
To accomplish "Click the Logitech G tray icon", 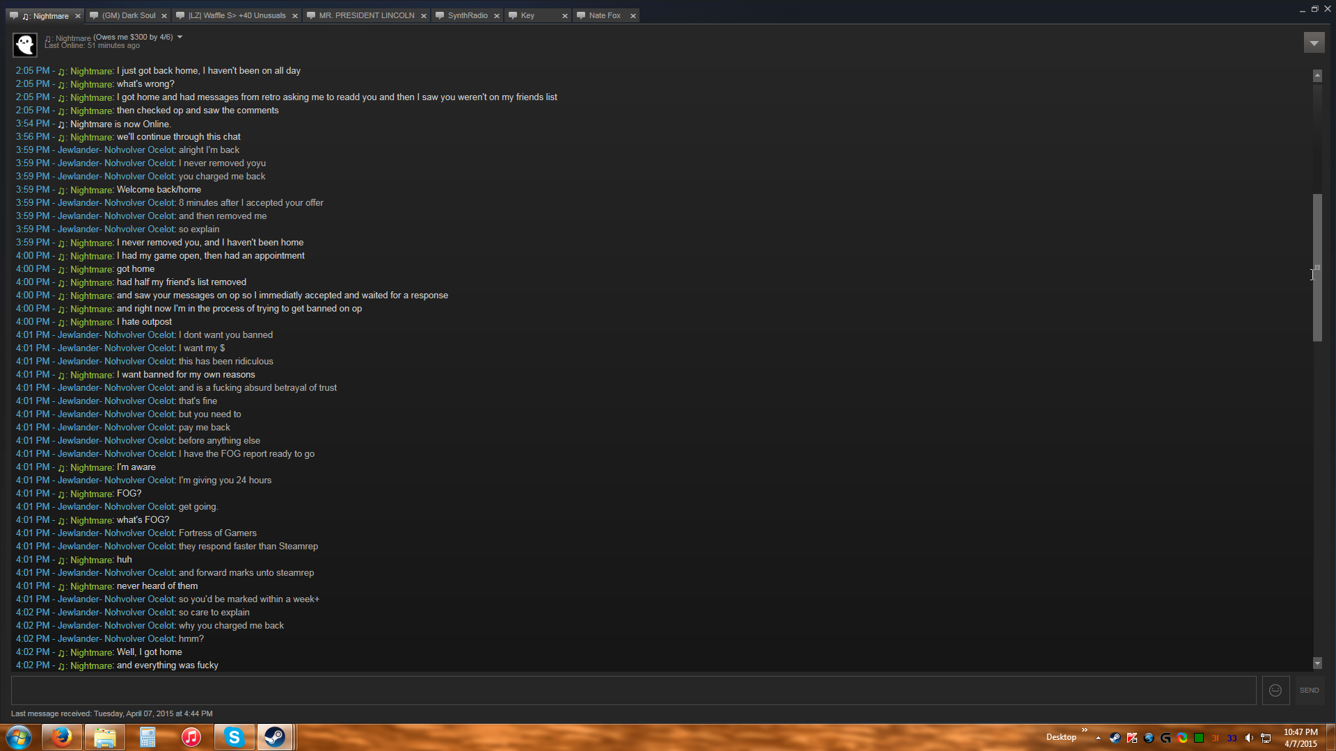I will (1166, 738).
